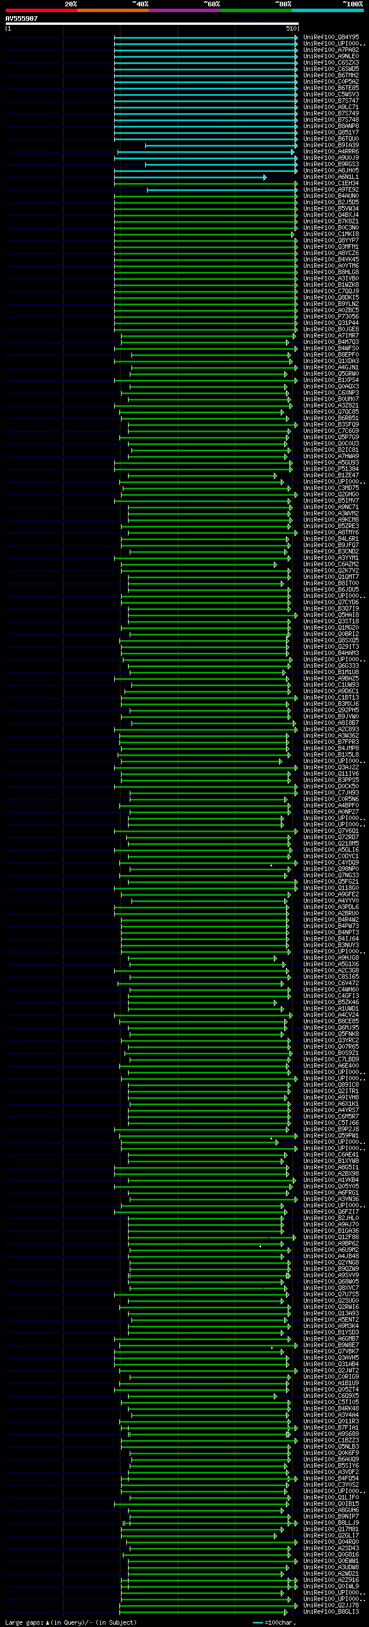Select hit UniRef100_B6TE85
The image size is (369, 1627).
(x=331, y=88)
